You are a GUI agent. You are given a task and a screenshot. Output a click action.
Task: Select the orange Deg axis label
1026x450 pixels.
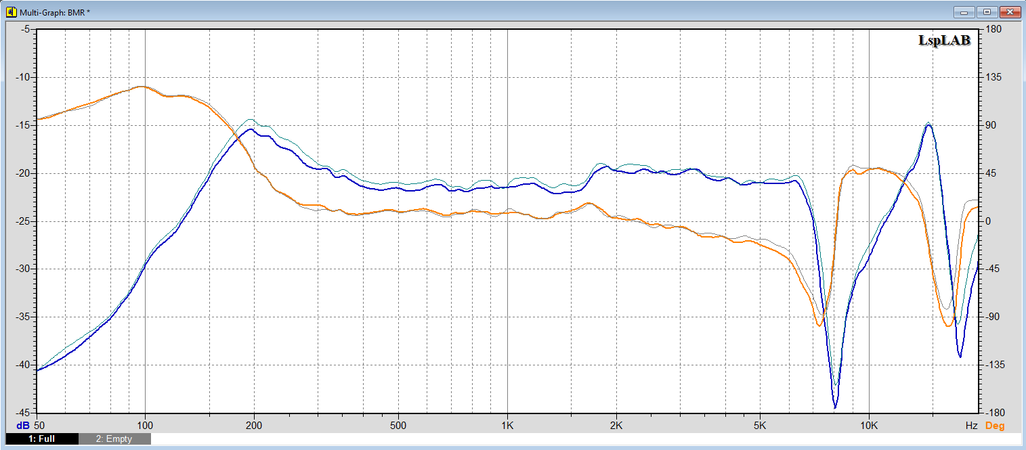click(995, 426)
